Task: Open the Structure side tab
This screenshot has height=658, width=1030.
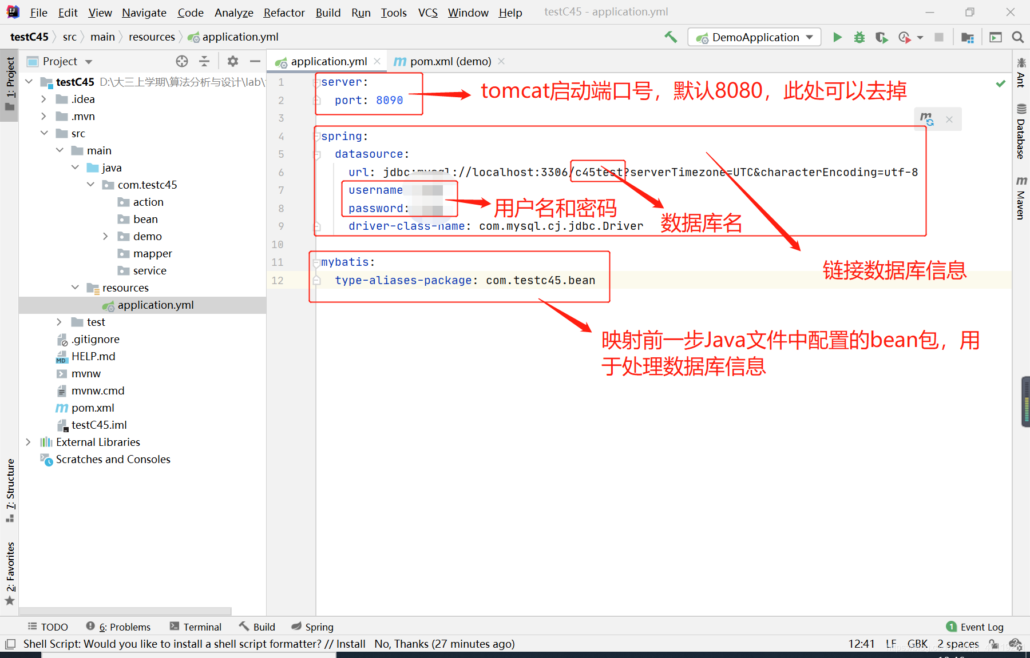Action: [x=10, y=490]
